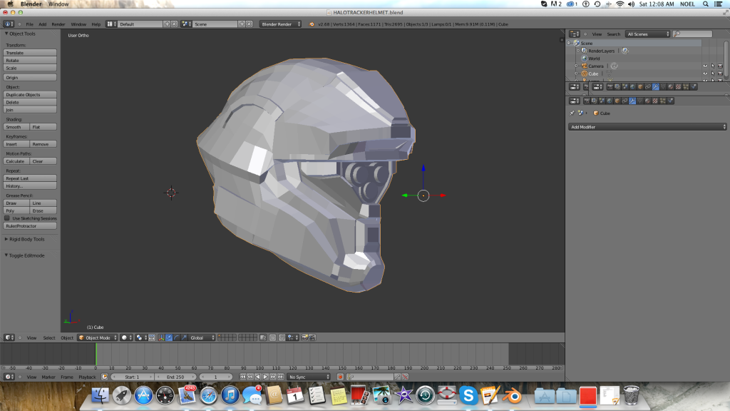Toggle snap during transform magnet icon
730x411 pixels.
282,338
